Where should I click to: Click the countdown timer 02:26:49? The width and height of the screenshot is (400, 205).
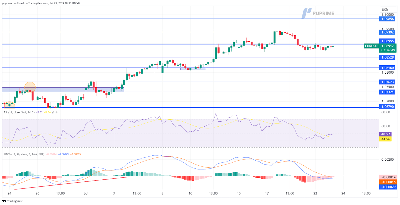[388, 50]
